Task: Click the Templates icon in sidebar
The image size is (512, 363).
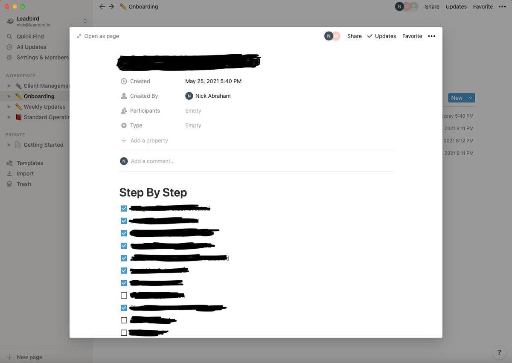Action: 9,163
